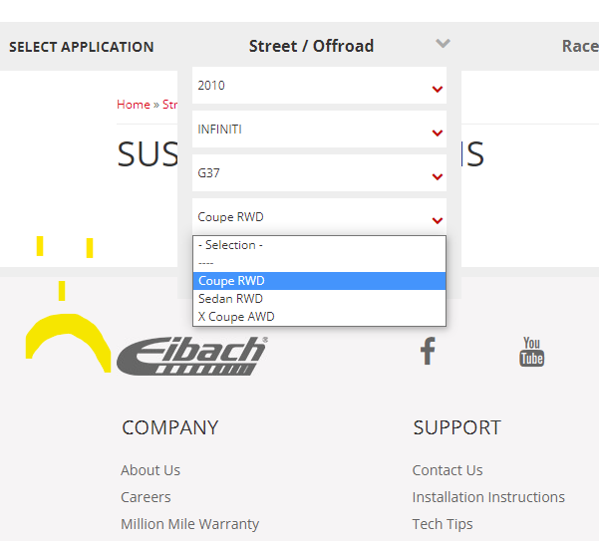The width and height of the screenshot is (599, 541).
Task: Pick the '- Selection -' list option
Action: (230, 245)
